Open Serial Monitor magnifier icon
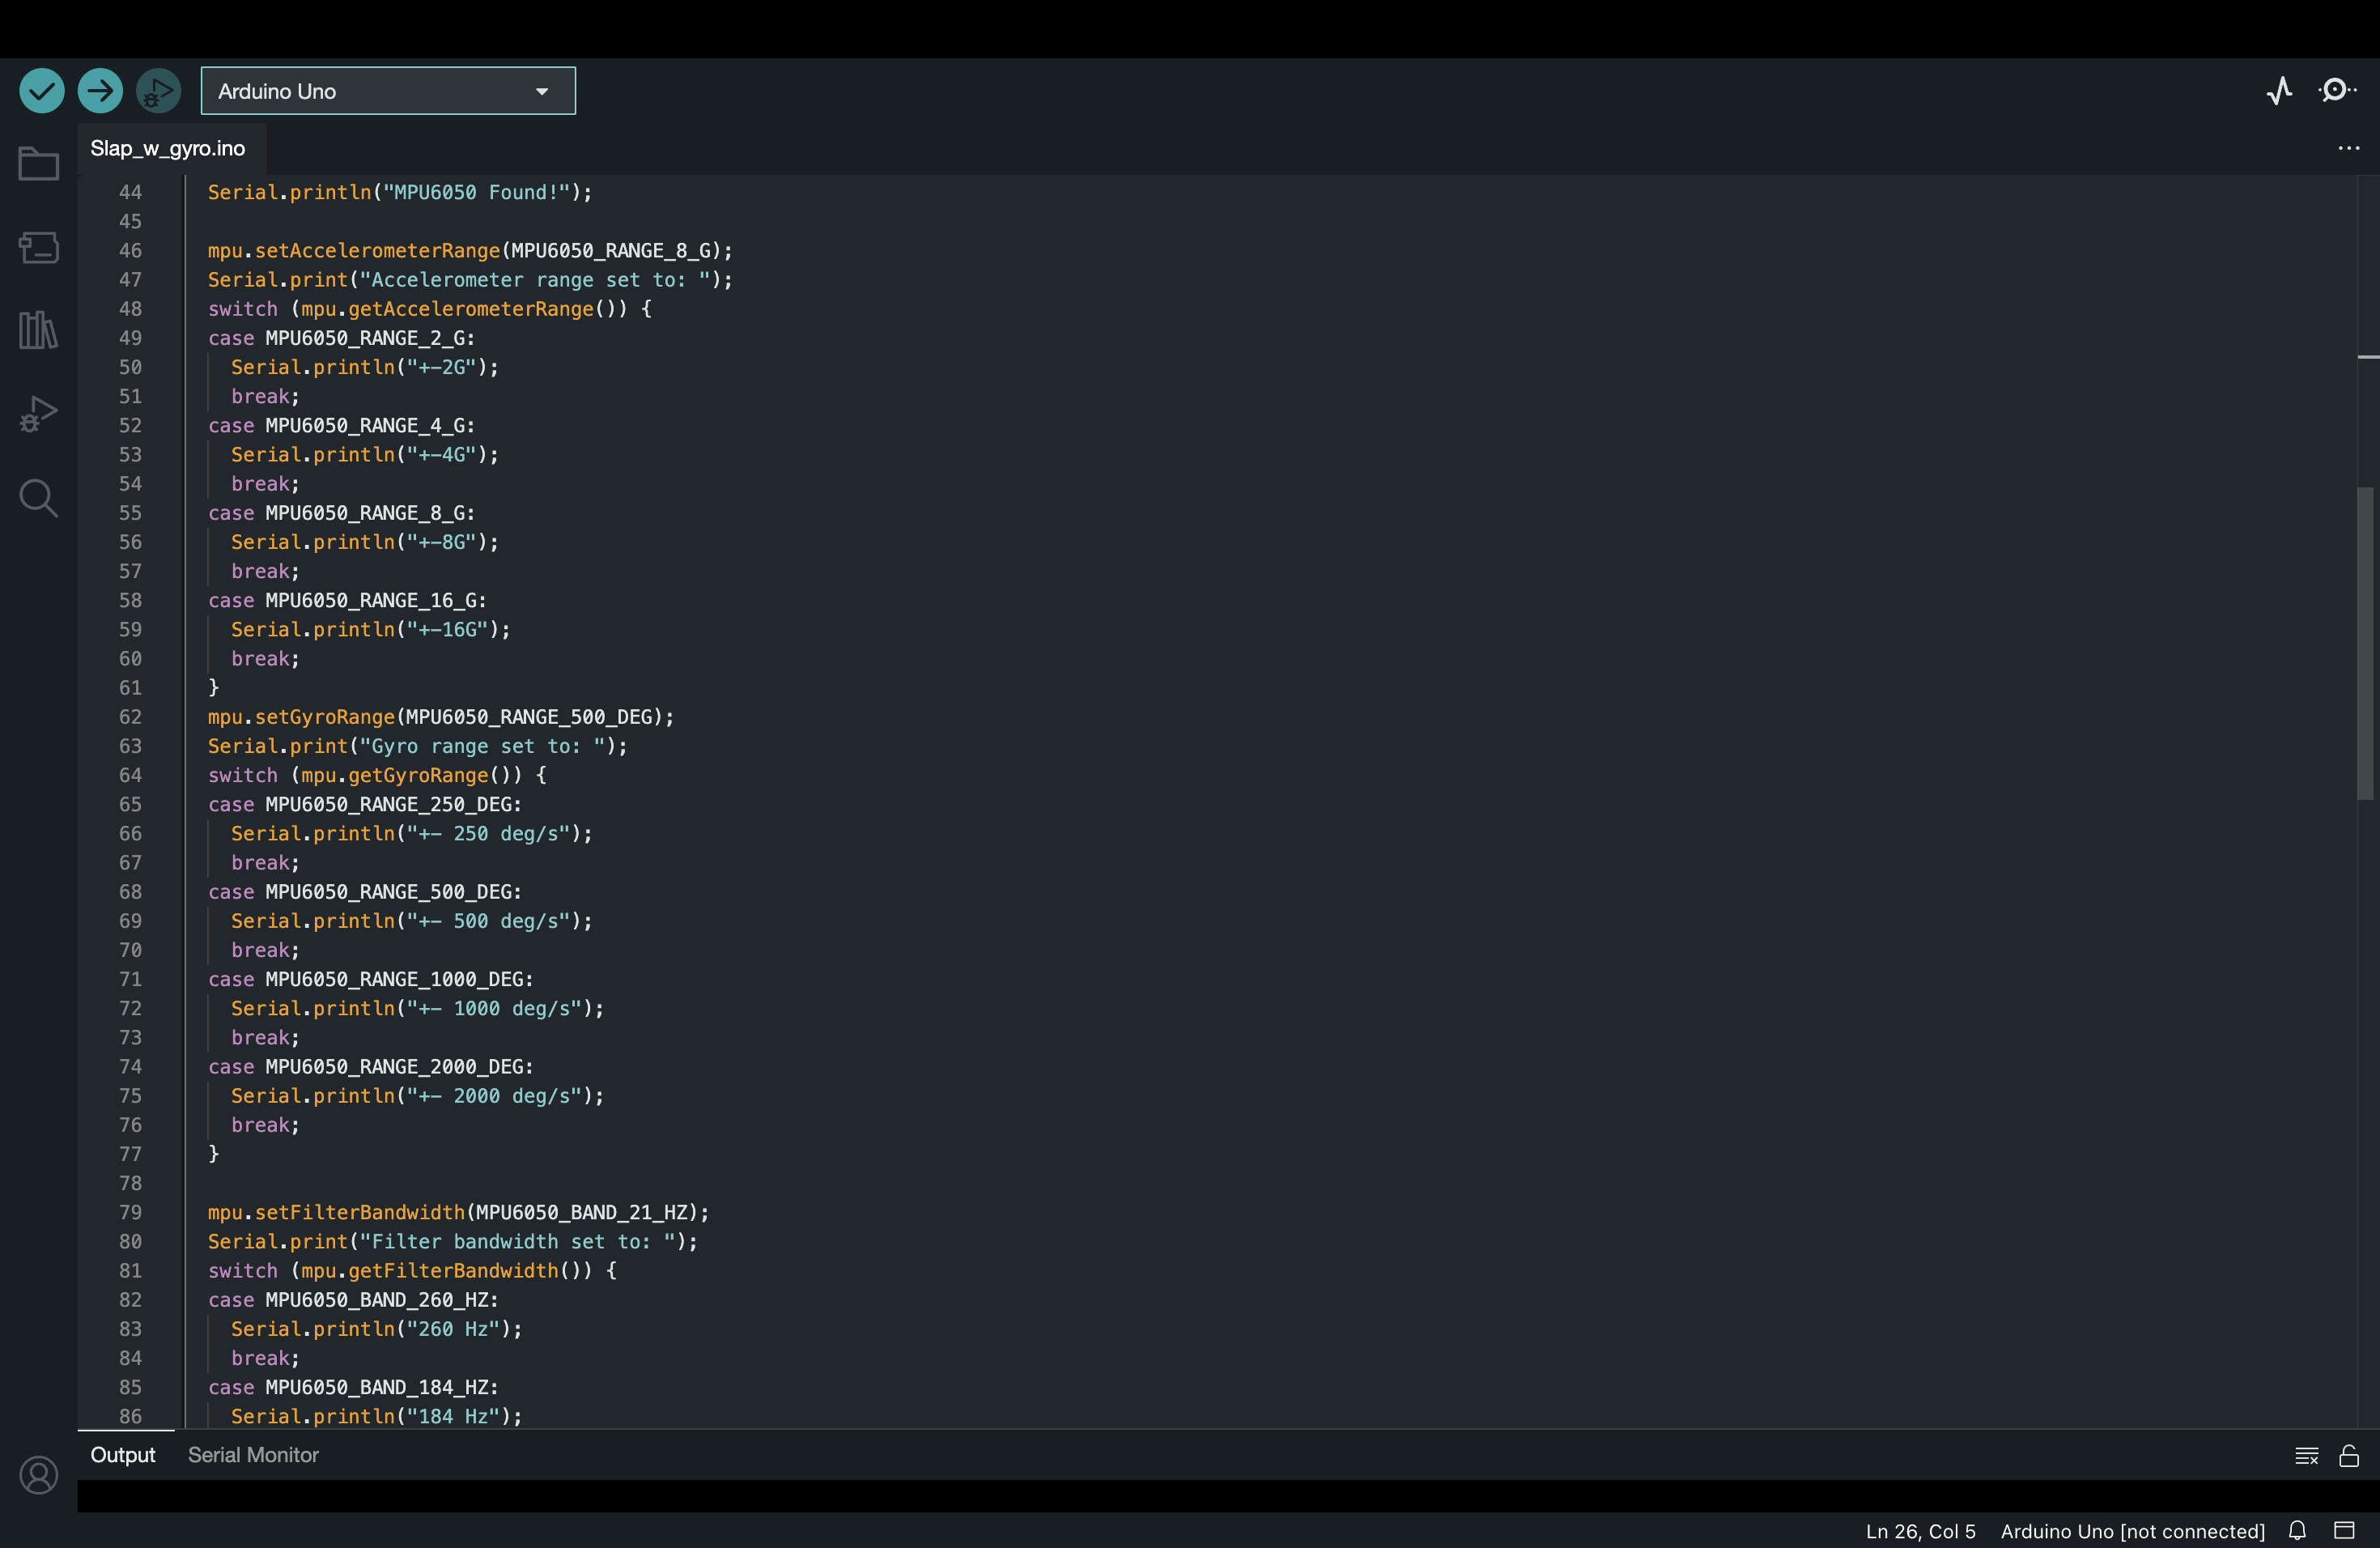Viewport: 2380px width, 1548px height. [x=2336, y=91]
